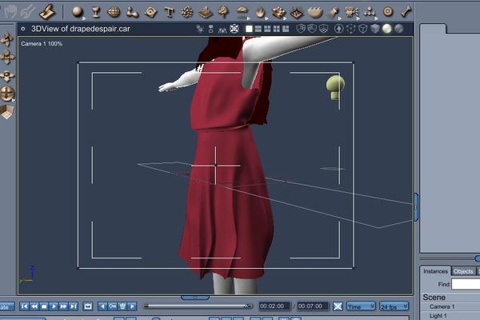Jump to the first frame
The height and width of the screenshot is (320, 480).
pyautogui.click(x=25, y=306)
